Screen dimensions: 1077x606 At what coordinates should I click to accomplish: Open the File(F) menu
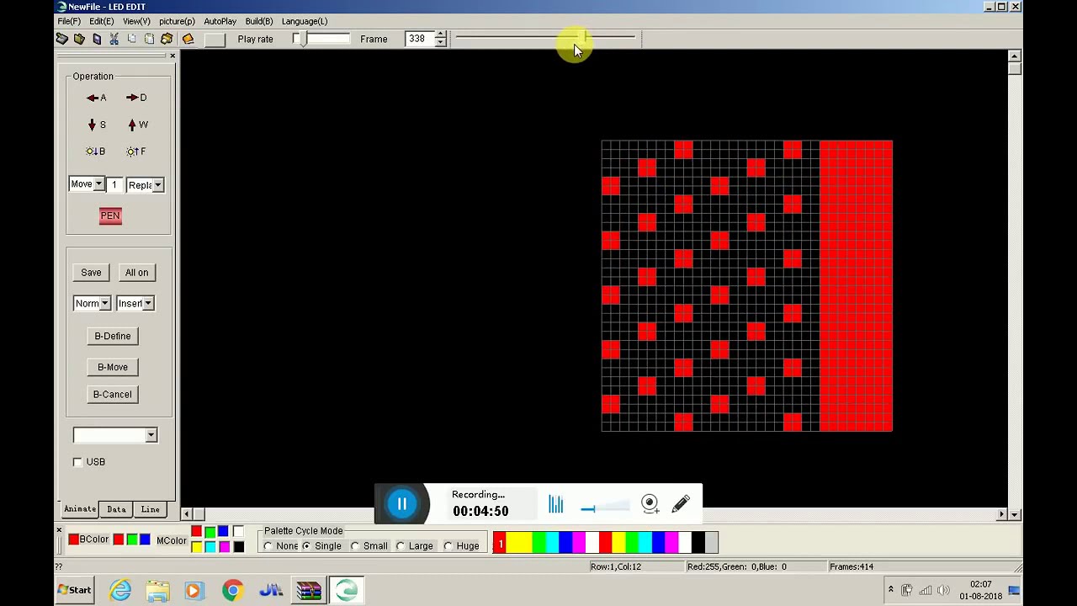[x=69, y=21]
